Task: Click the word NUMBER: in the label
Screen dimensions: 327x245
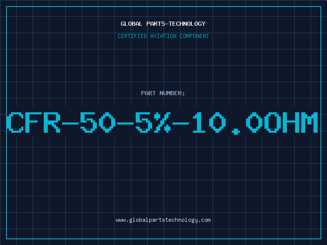Action: tap(172, 93)
